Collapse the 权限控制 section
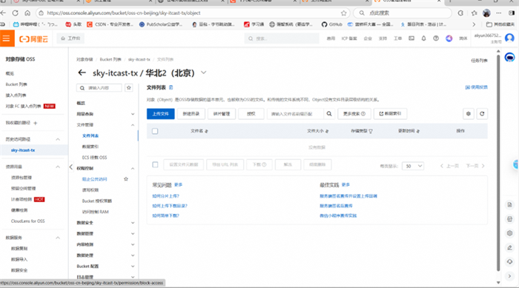Viewport: 519px width, 288px height. (133, 168)
